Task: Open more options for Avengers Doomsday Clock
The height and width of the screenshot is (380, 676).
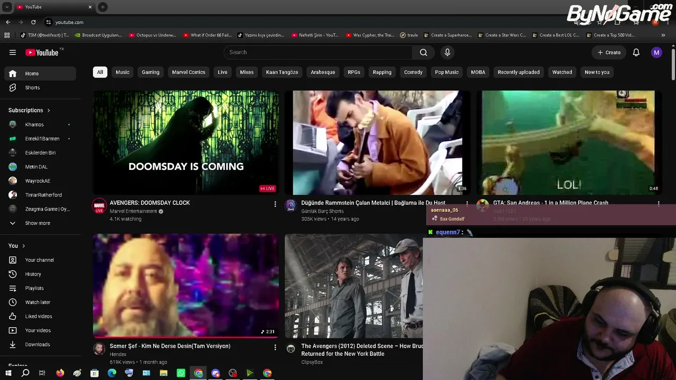Action: [275, 204]
